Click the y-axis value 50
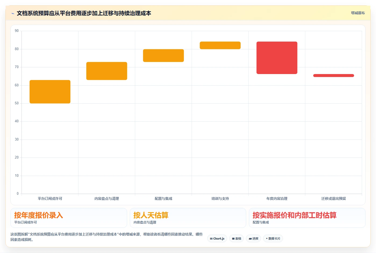 click(x=17, y=103)
